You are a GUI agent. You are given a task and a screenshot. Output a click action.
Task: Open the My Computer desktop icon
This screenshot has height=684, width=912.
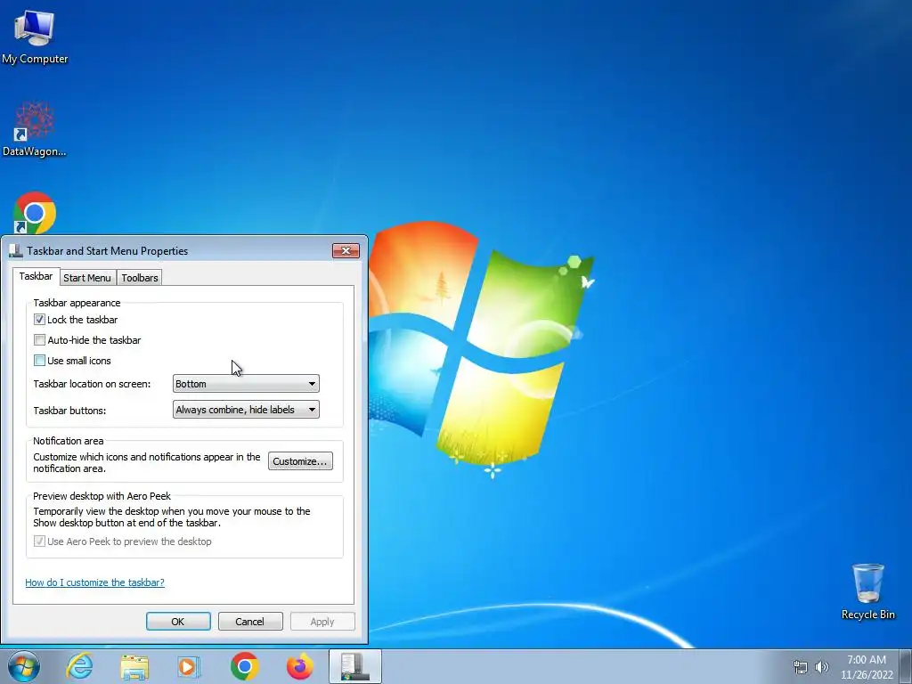35,37
